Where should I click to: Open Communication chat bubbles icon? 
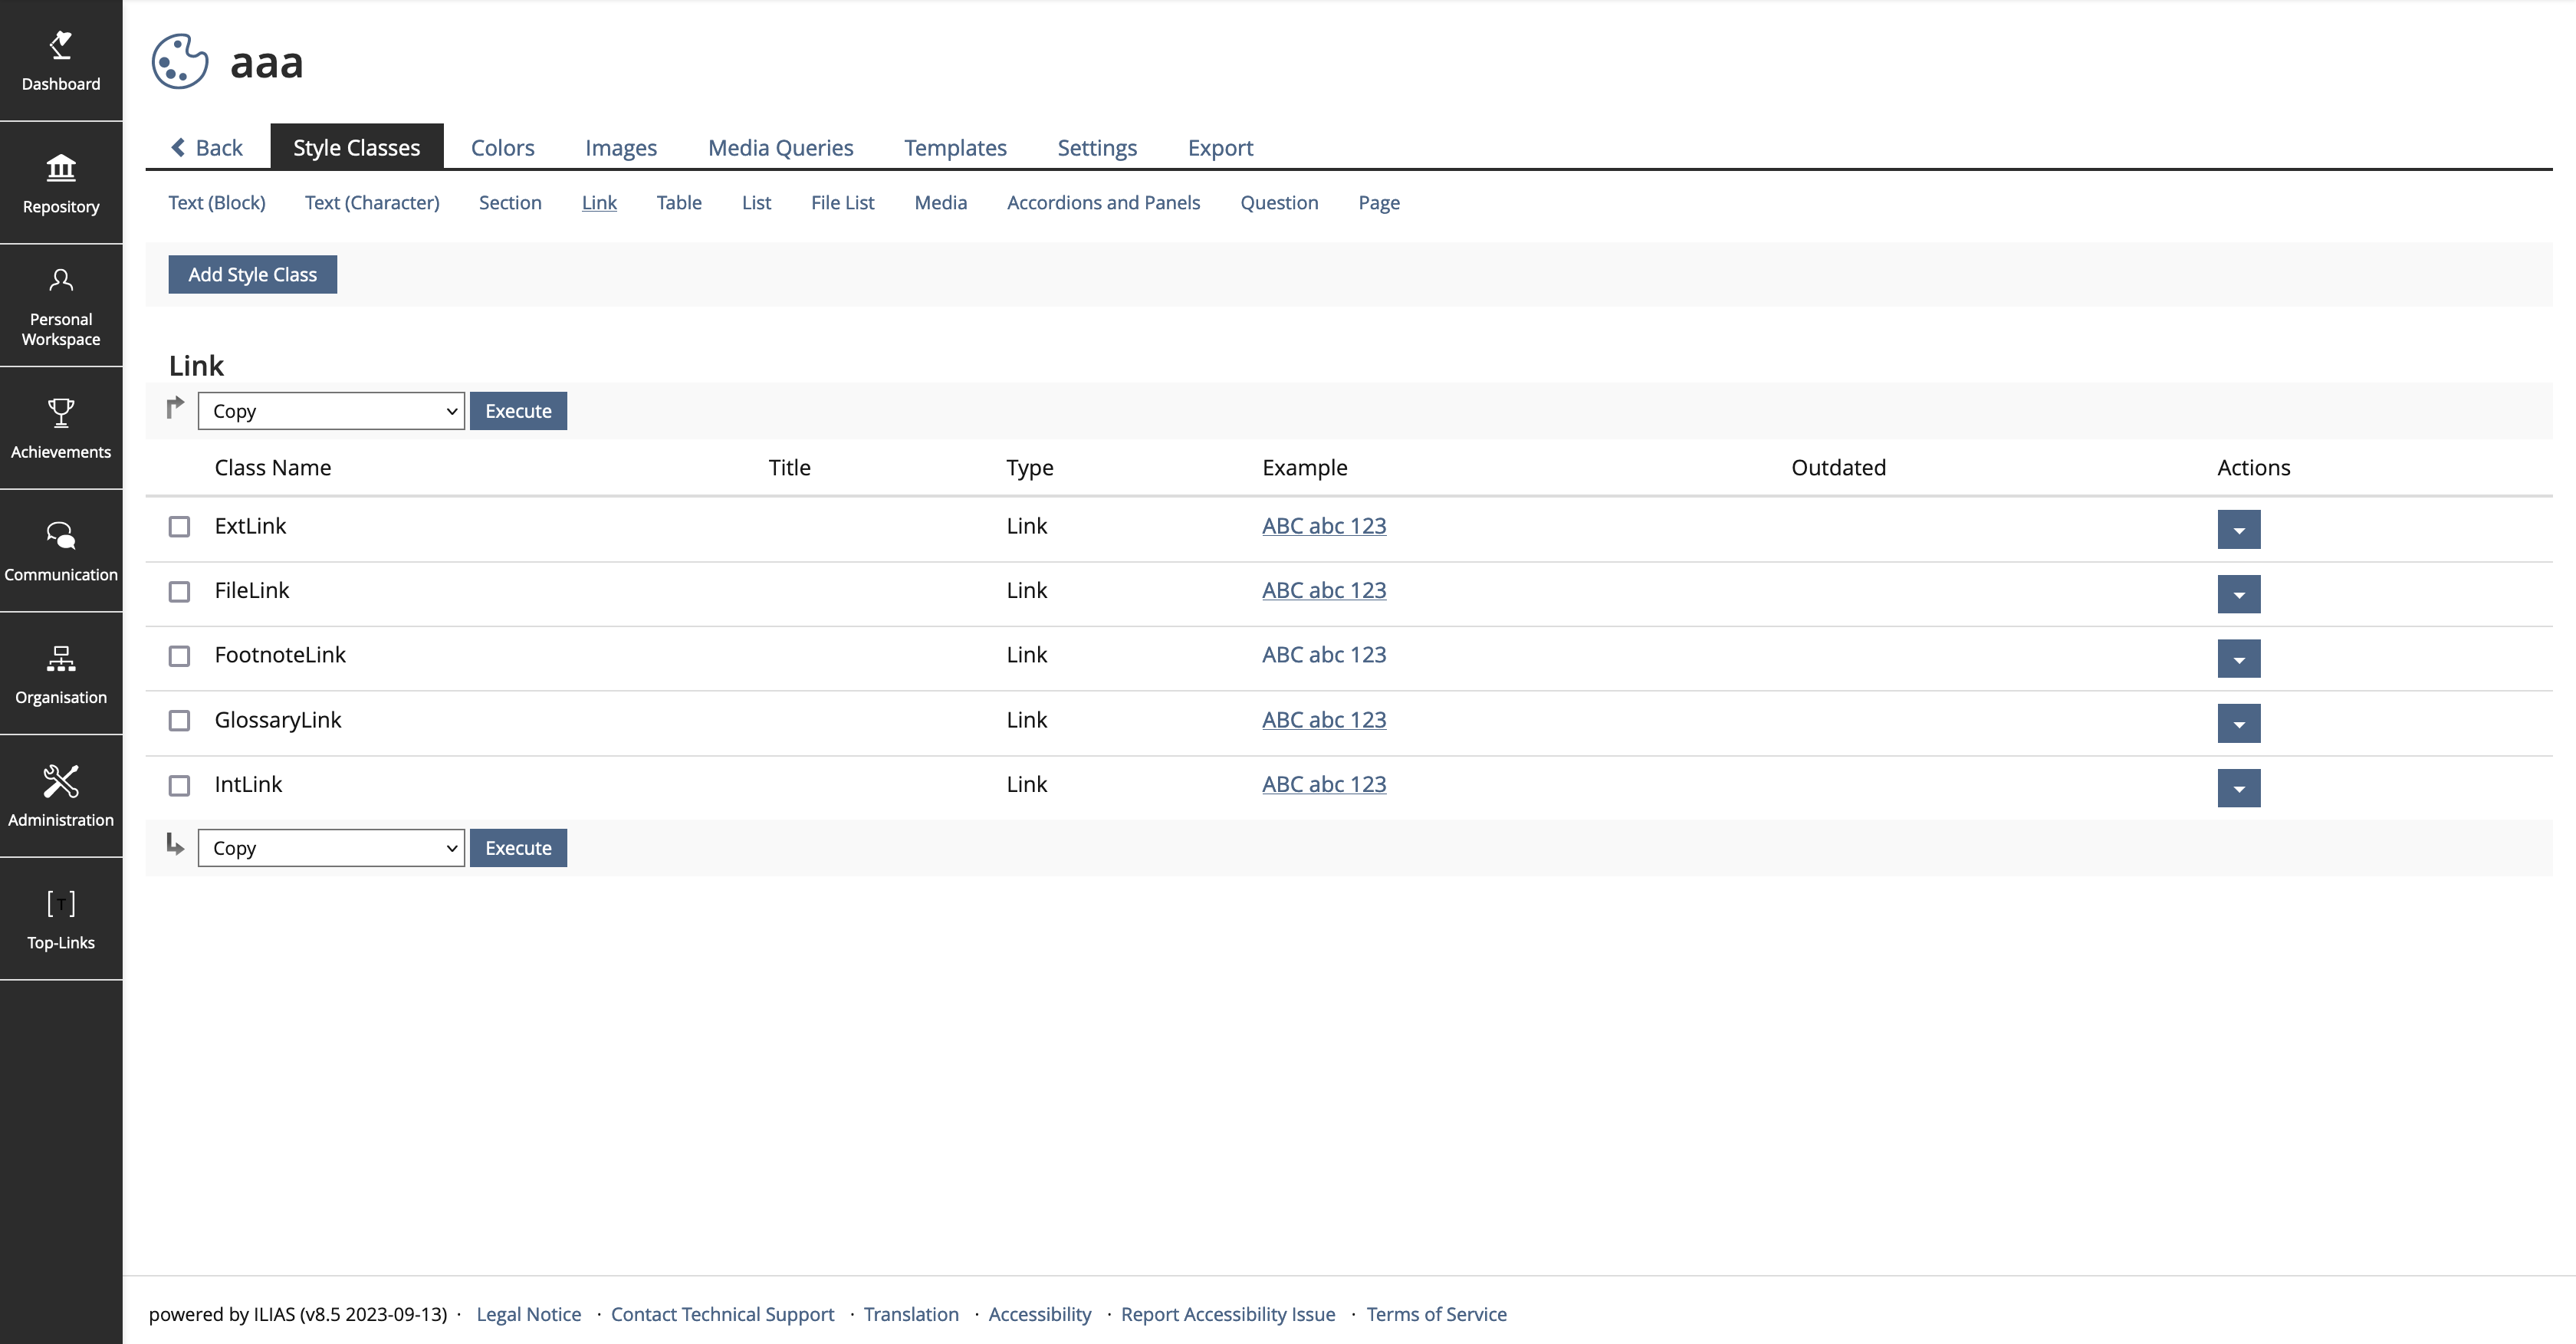pyautogui.click(x=61, y=536)
